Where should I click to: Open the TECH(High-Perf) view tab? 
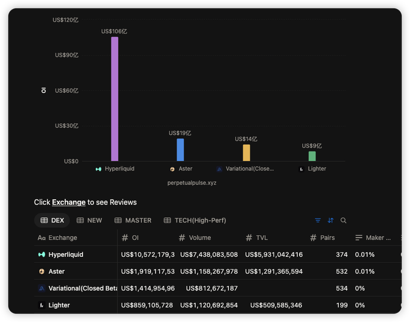pyautogui.click(x=195, y=220)
